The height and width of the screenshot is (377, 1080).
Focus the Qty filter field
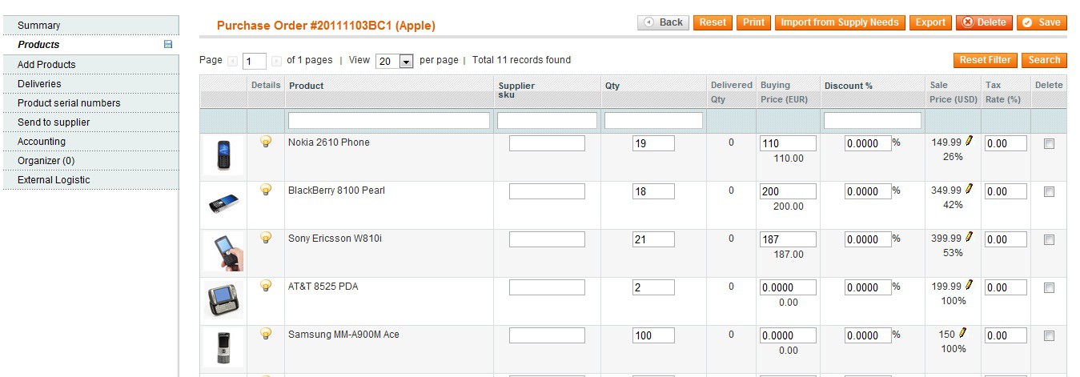(x=653, y=120)
